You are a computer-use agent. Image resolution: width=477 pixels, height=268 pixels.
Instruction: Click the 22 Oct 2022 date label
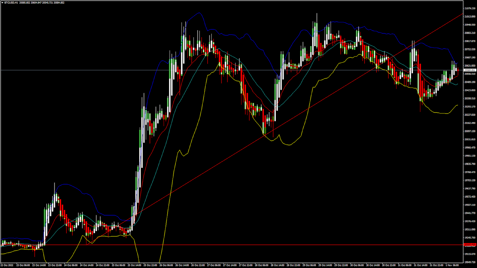pyautogui.click(x=7, y=265)
